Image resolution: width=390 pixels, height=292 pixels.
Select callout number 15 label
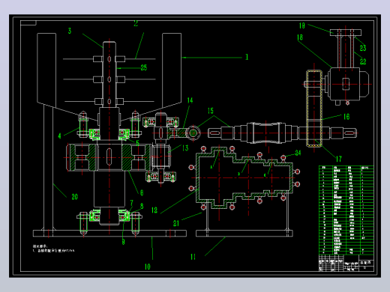point(211,111)
